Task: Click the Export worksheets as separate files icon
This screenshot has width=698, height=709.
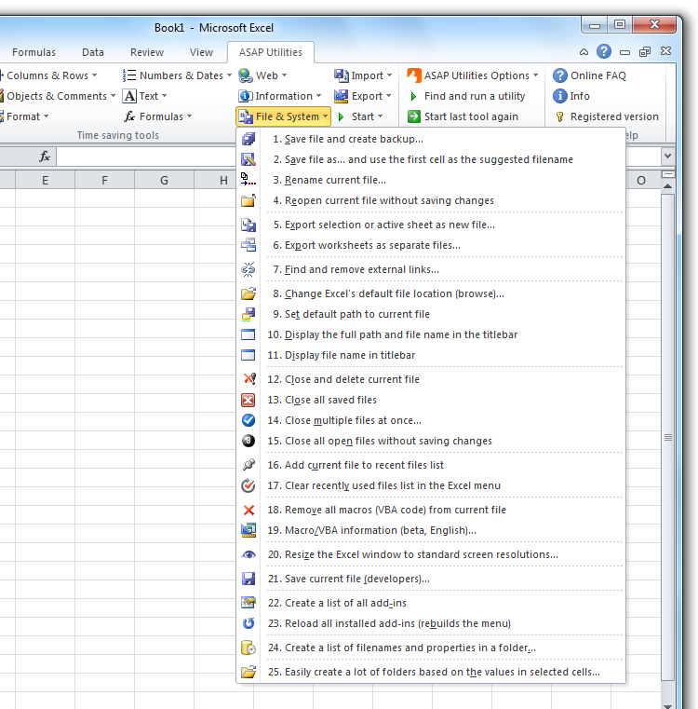Action: pos(248,245)
